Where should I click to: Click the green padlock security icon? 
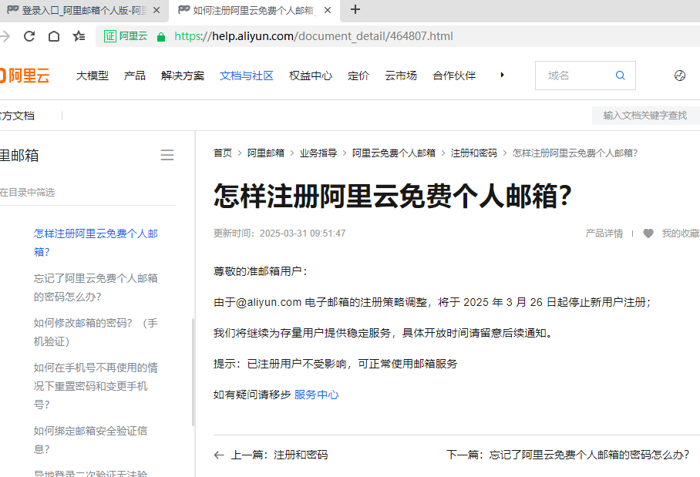(x=161, y=36)
